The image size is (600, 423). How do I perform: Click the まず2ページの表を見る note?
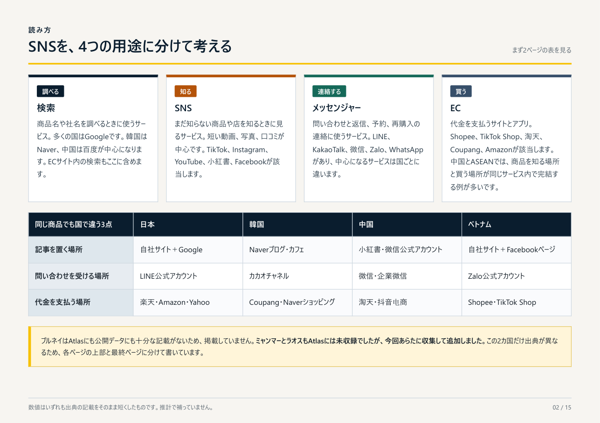[542, 50]
